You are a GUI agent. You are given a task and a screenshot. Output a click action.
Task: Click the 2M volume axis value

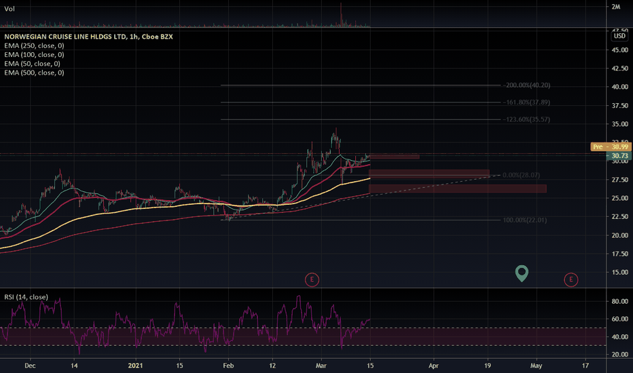pyautogui.click(x=615, y=7)
